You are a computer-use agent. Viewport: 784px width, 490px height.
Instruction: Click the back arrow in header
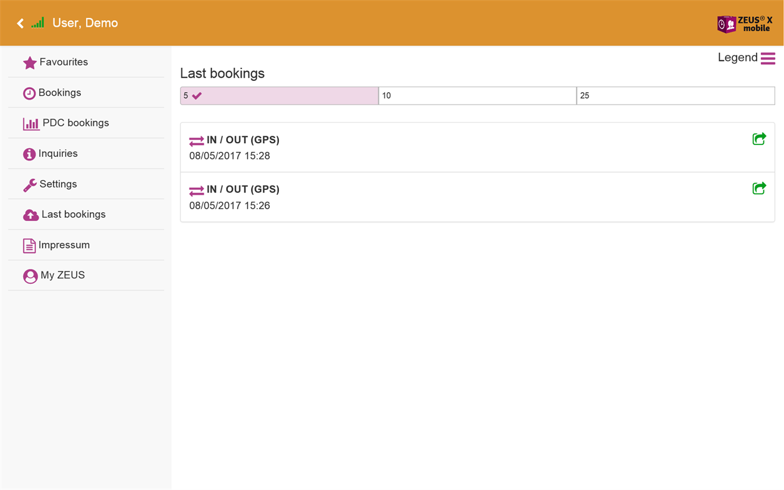[x=20, y=23]
